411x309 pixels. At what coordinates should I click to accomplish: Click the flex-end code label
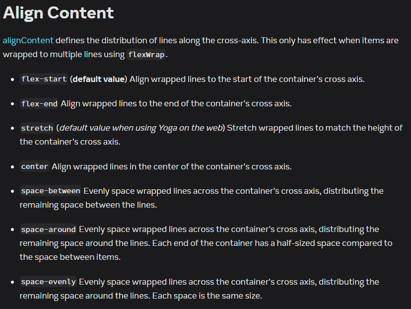coord(39,104)
